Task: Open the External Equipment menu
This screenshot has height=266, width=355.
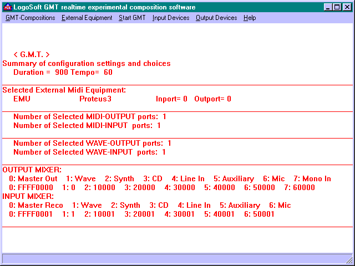Action: pyautogui.click(x=87, y=18)
